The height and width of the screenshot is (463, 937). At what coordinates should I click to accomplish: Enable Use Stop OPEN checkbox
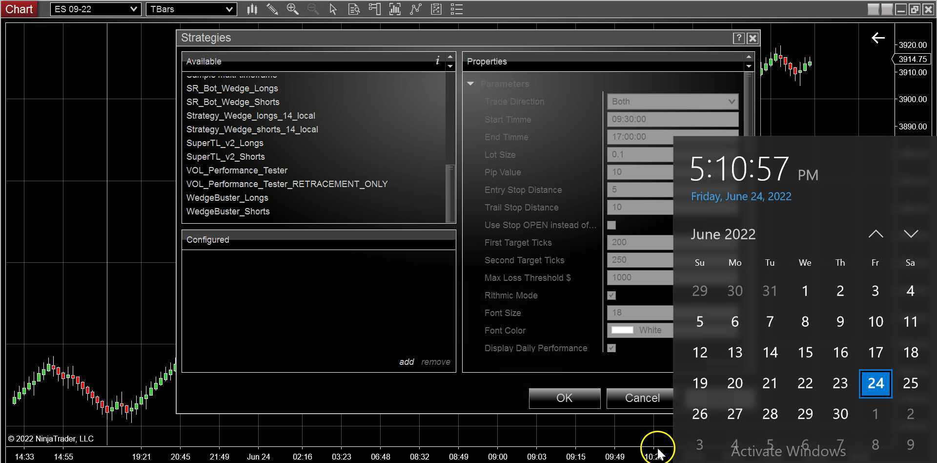[x=611, y=225]
